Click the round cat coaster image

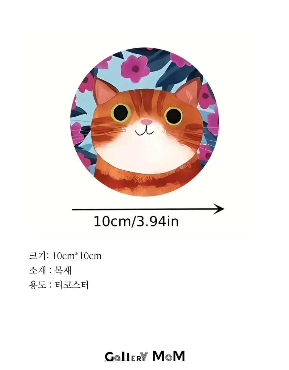(x=144, y=122)
